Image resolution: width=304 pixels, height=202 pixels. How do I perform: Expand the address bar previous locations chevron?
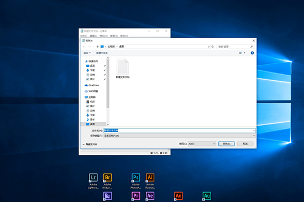(208, 46)
